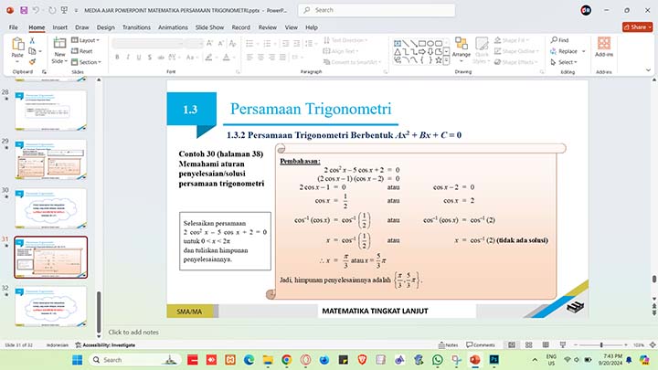The width and height of the screenshot is (658, 370).
Task: Click Increase List Level icon
Action: 297,43
